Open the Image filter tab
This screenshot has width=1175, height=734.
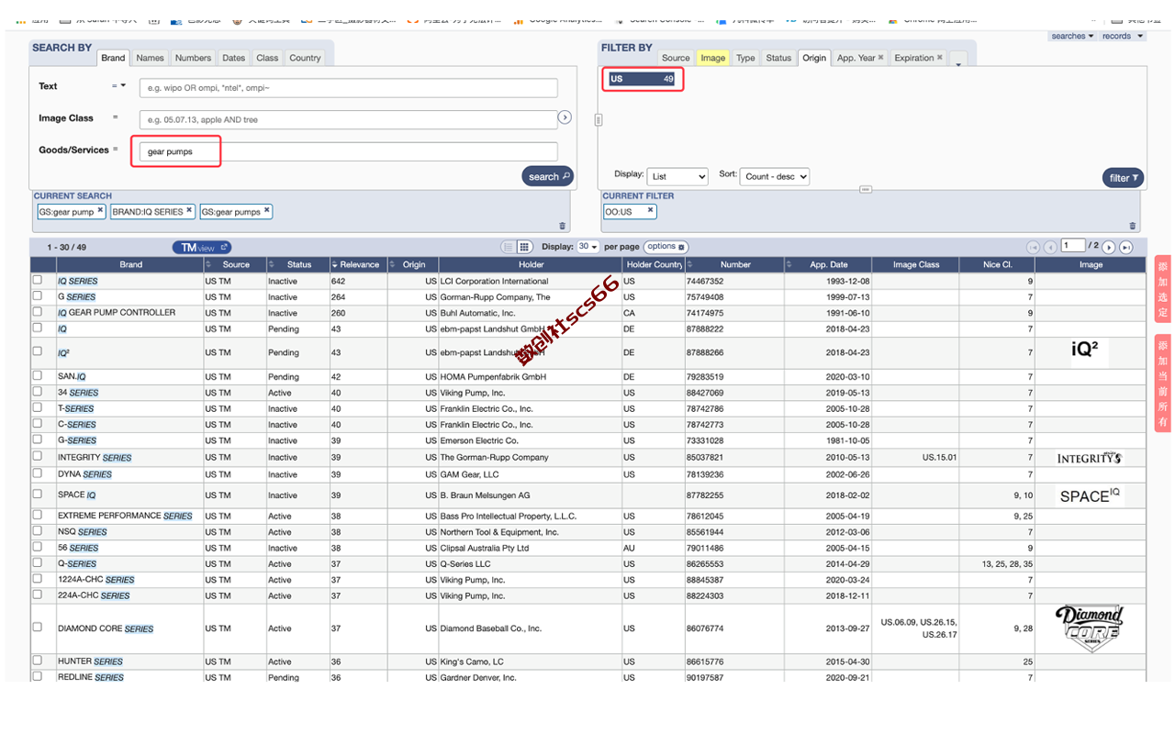pos(713,58)
